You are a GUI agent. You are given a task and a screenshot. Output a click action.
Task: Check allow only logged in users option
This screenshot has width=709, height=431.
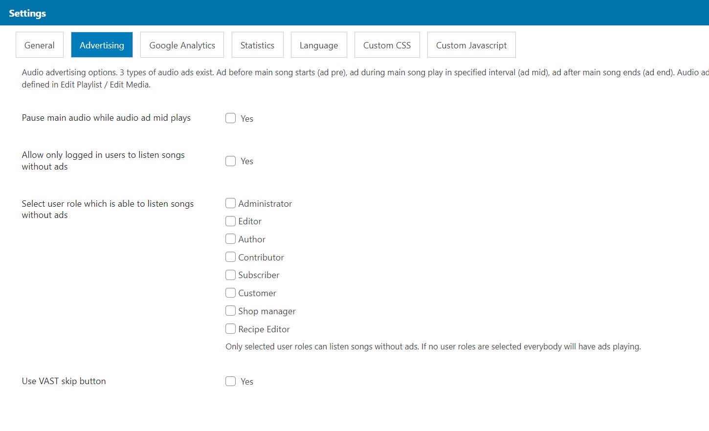coord(230,161)
